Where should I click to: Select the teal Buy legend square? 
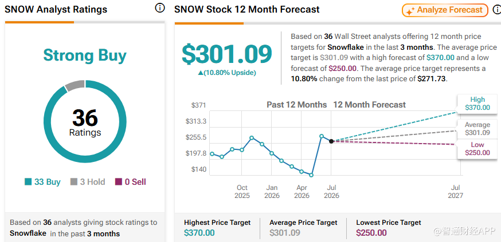click(x=28, y=182)
